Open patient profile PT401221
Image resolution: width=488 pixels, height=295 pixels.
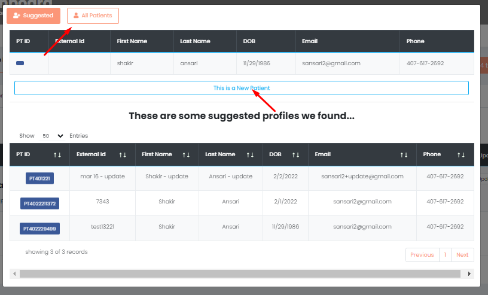point(39,178)
